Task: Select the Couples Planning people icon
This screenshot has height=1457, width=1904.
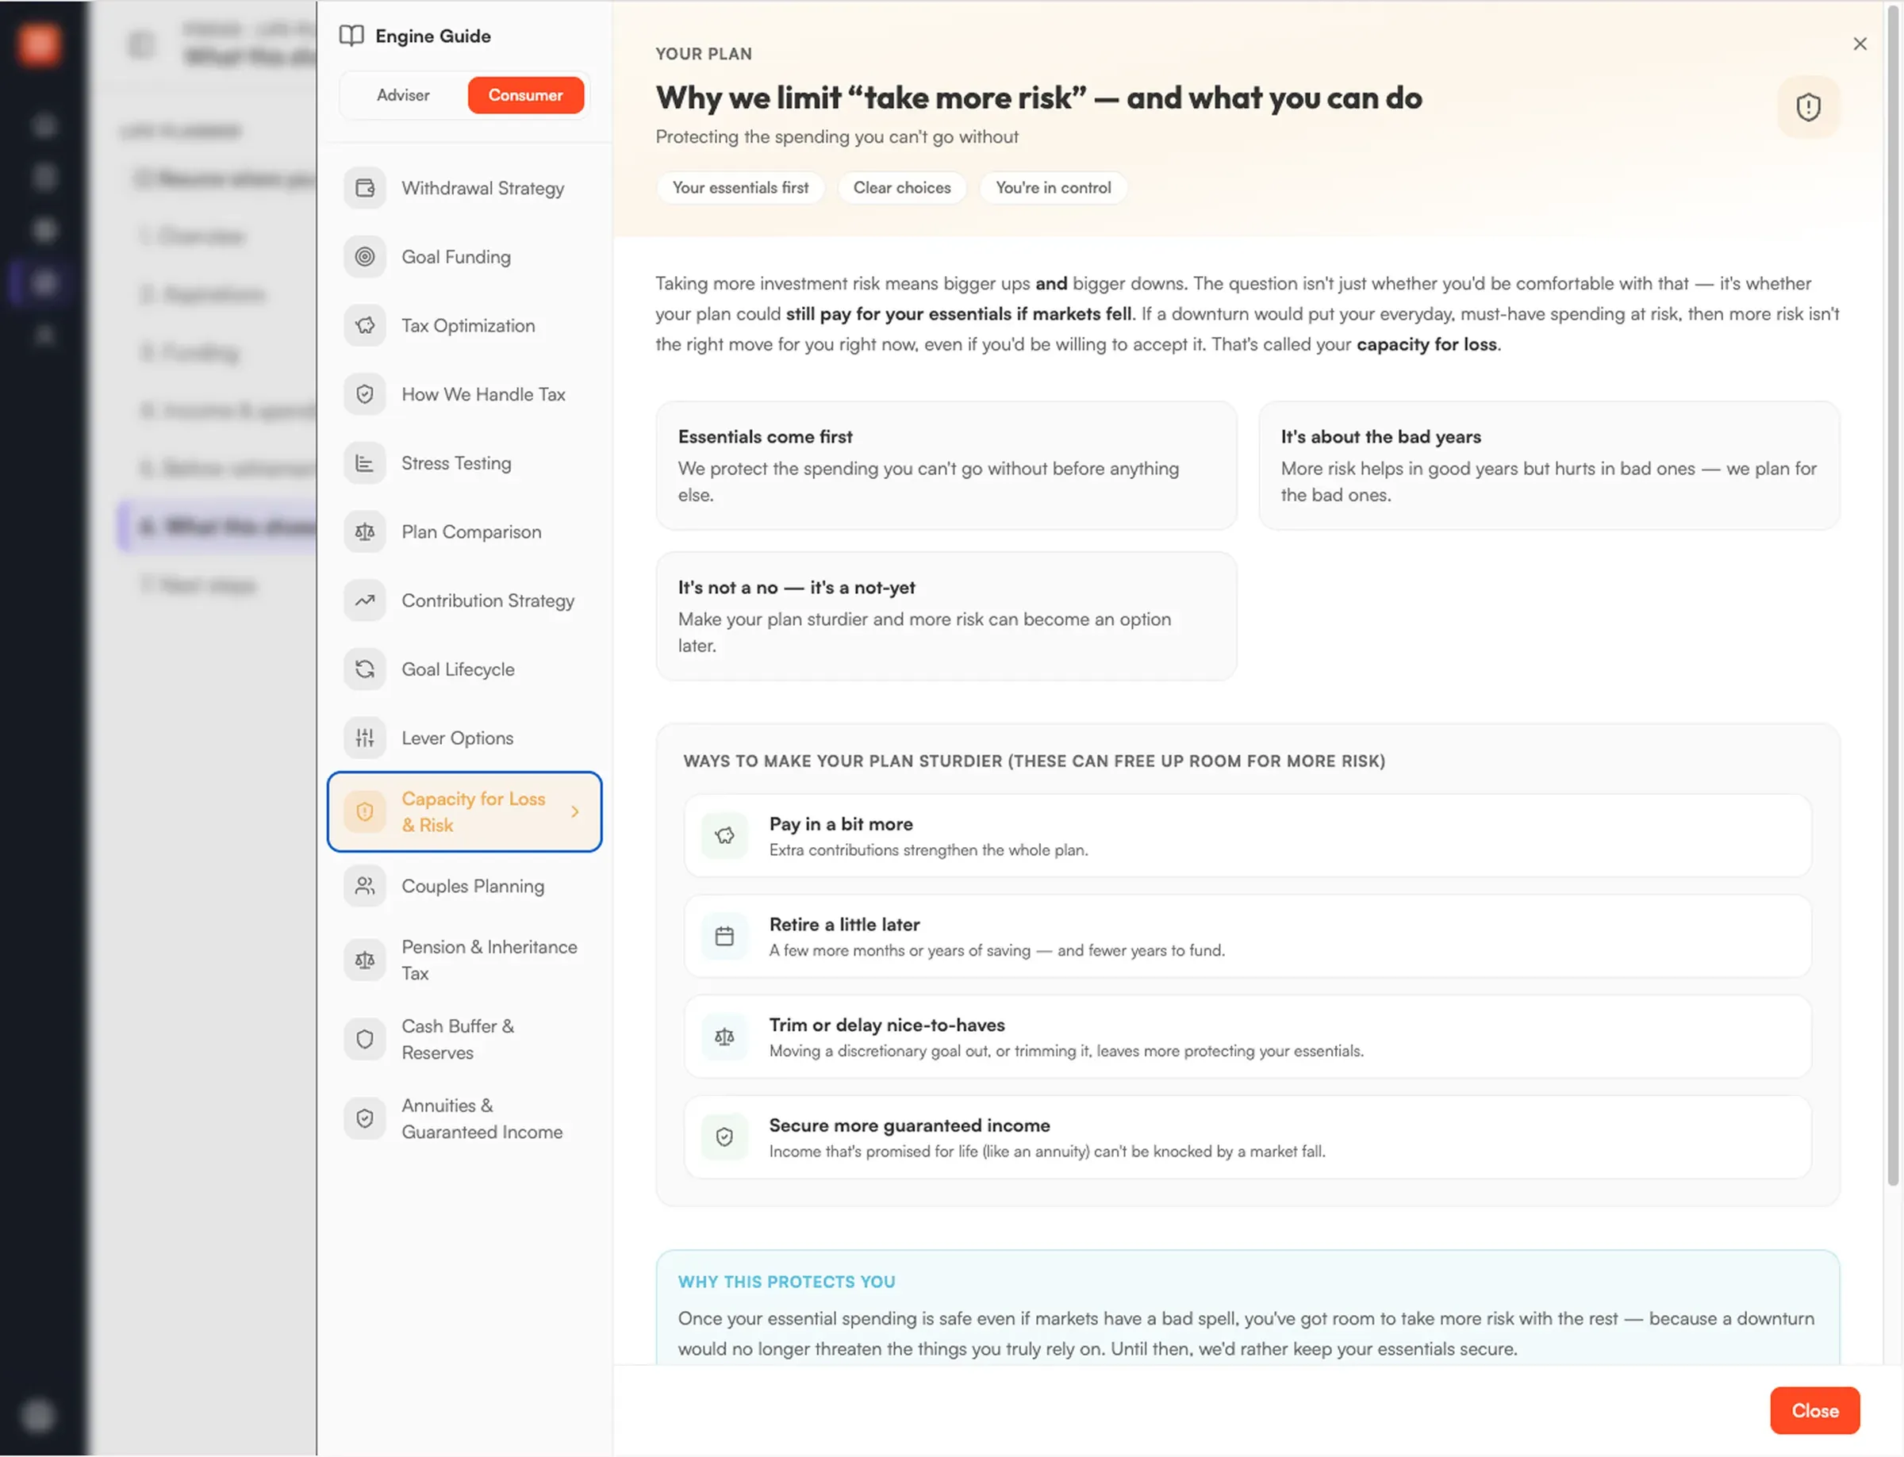Action: [x=364, y=887]
